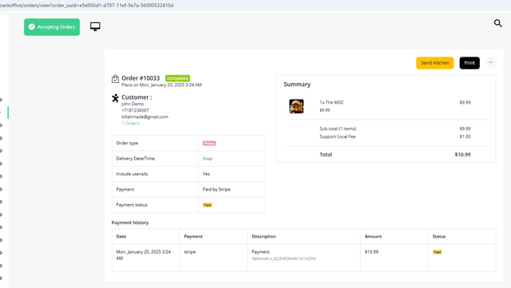This screenshot has width=511, height=288.
Task: Select the 1x The MDC item text
Action: [332, 102]
